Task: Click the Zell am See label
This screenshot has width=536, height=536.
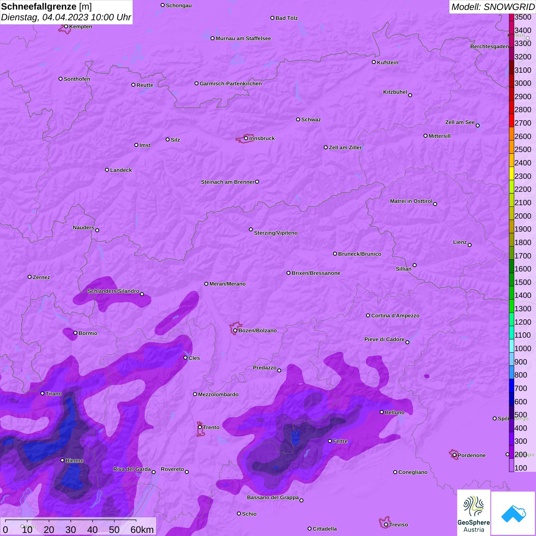Action: 460,122
